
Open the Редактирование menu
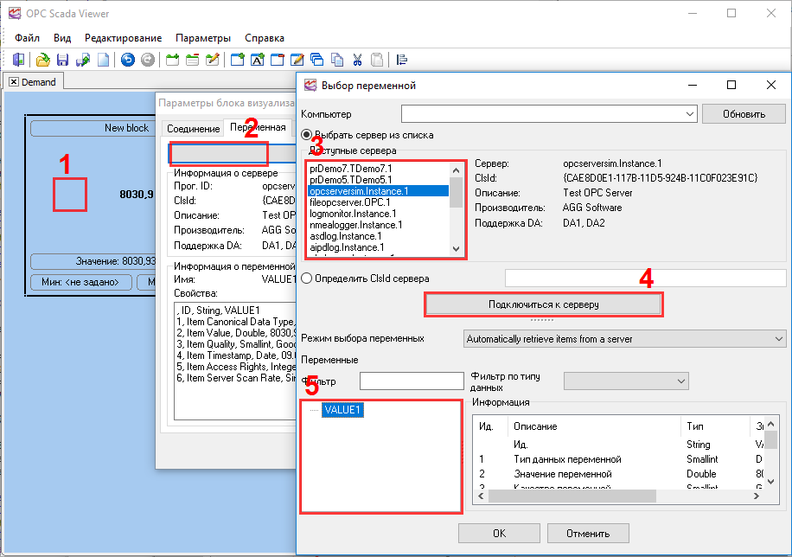124,38
